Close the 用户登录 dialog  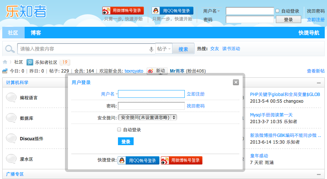pyautogui.click(x=236, y=82)
